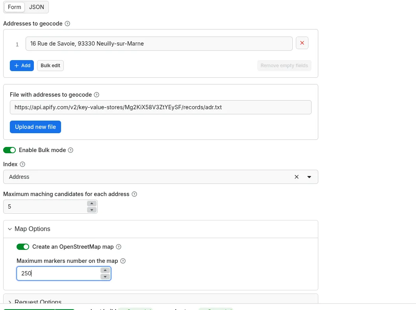The width and height of the screenshot is (416, 310).
Task: Click help icon next to OpenStreetMap map option
Action: 119,247
